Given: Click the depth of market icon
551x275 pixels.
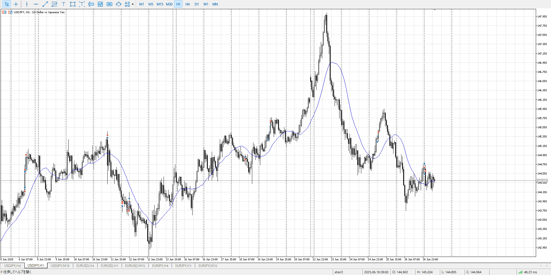Looking at the screenshot, I should [x=10, y=12].
